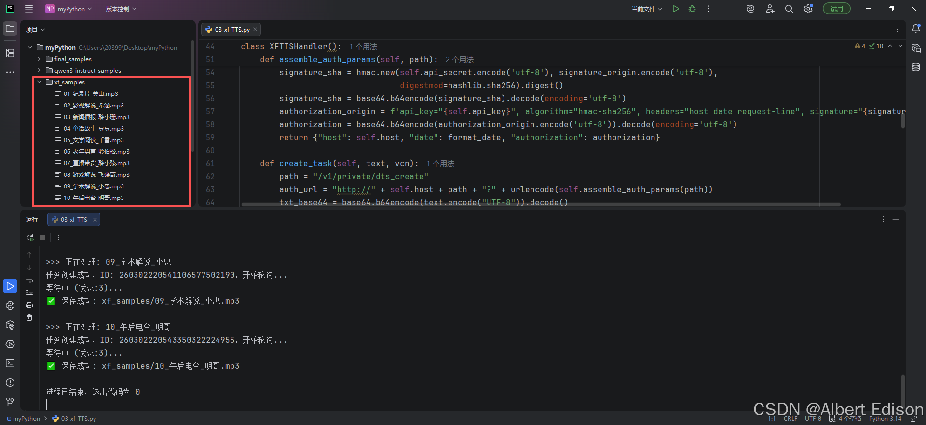Collapse the xf_samples folder
The width and height of the screenshot is (926, 425).
click(39, 82)
